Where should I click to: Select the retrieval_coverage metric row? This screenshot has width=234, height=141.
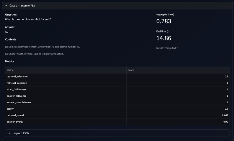click(x=117, y=83)
